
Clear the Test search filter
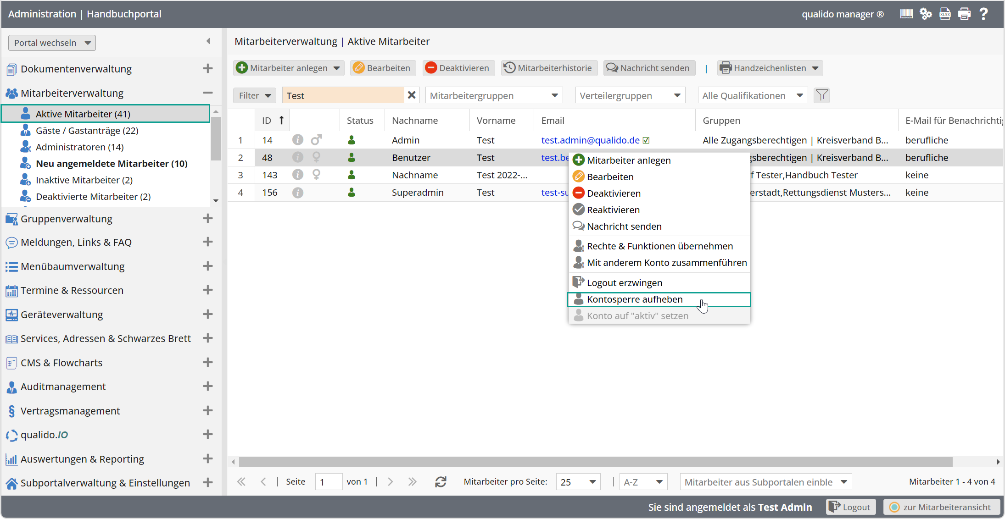(x=412, y=95)
